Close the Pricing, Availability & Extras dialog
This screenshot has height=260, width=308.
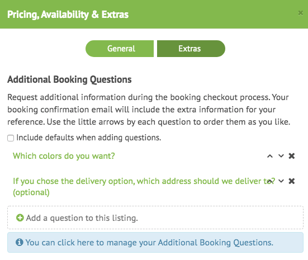[x=300, y=13]
